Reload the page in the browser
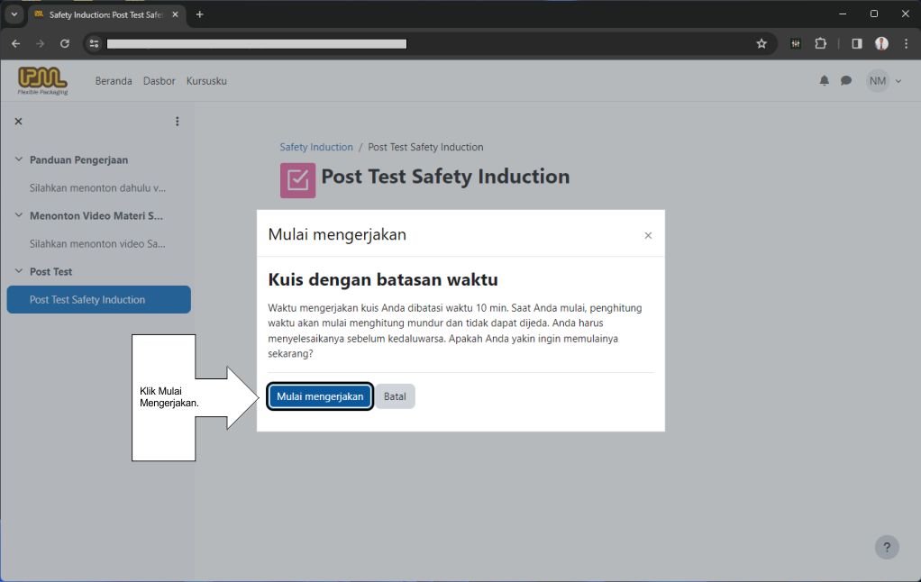This screenshot has width=921, height=582. point(65,43)
